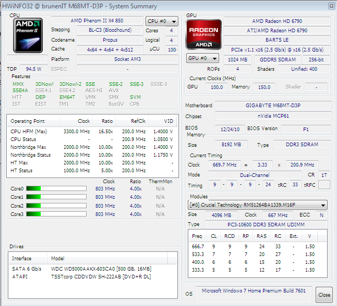Screen dimensions: 337x306
Task: Click the Interface column header in Drives
Action: (28, 259)
